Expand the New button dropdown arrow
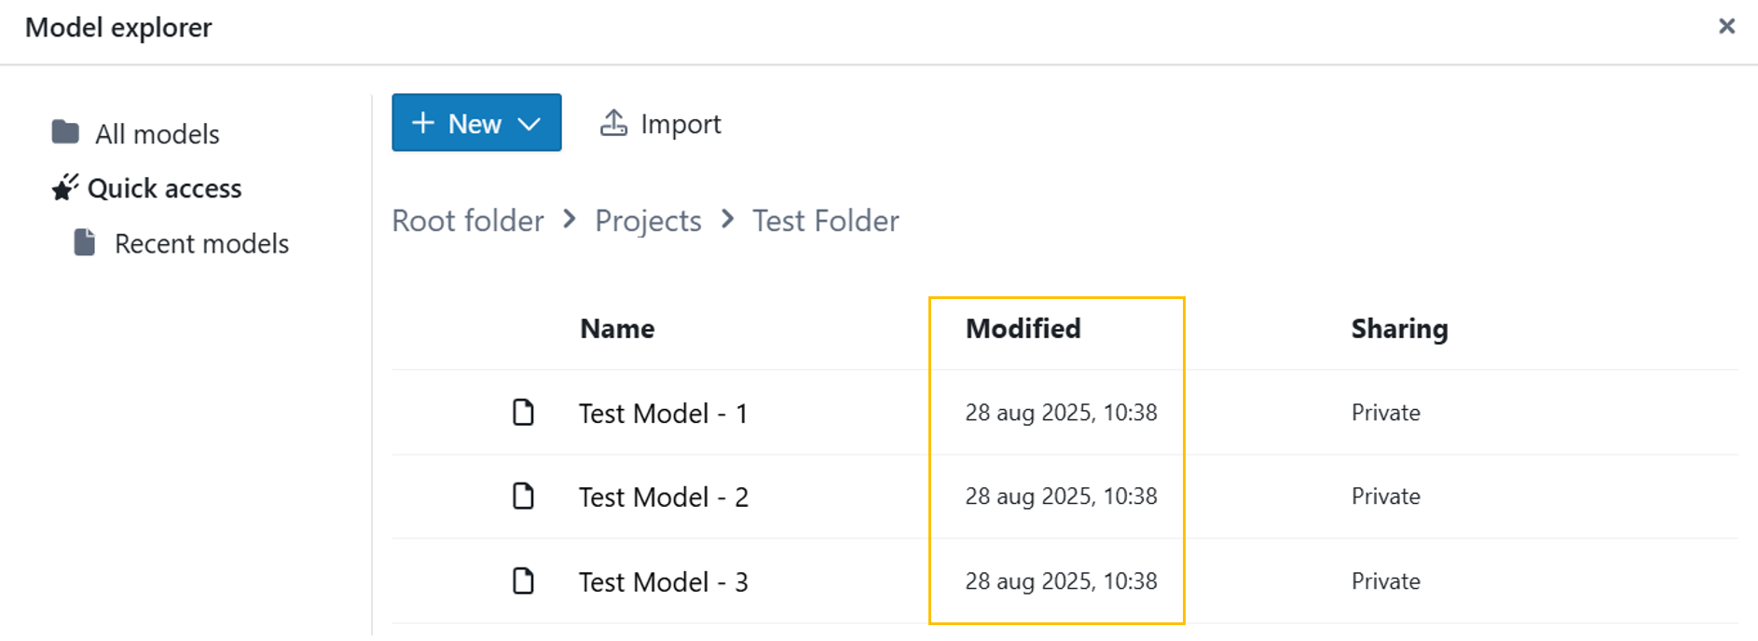Image resolution: width=1758 pixels, height=641 pixels. 529,124
